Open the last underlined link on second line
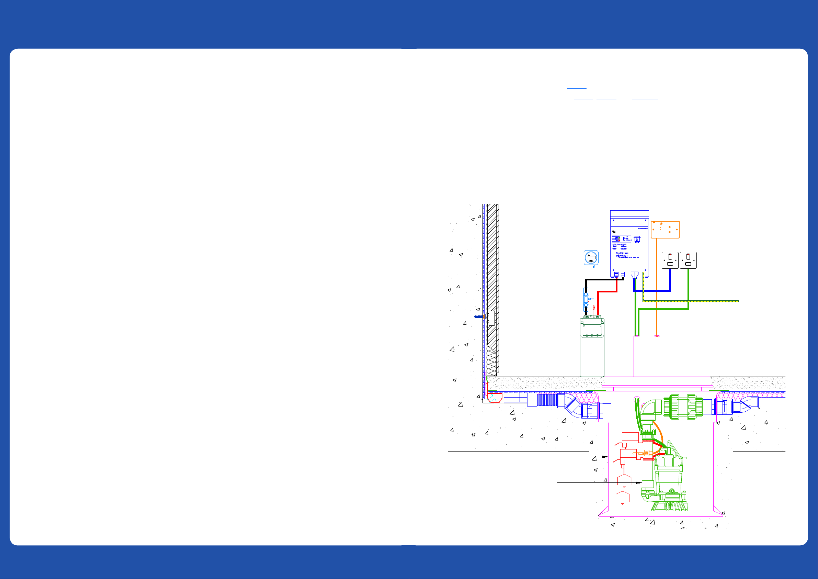 (x=645, y=98)
